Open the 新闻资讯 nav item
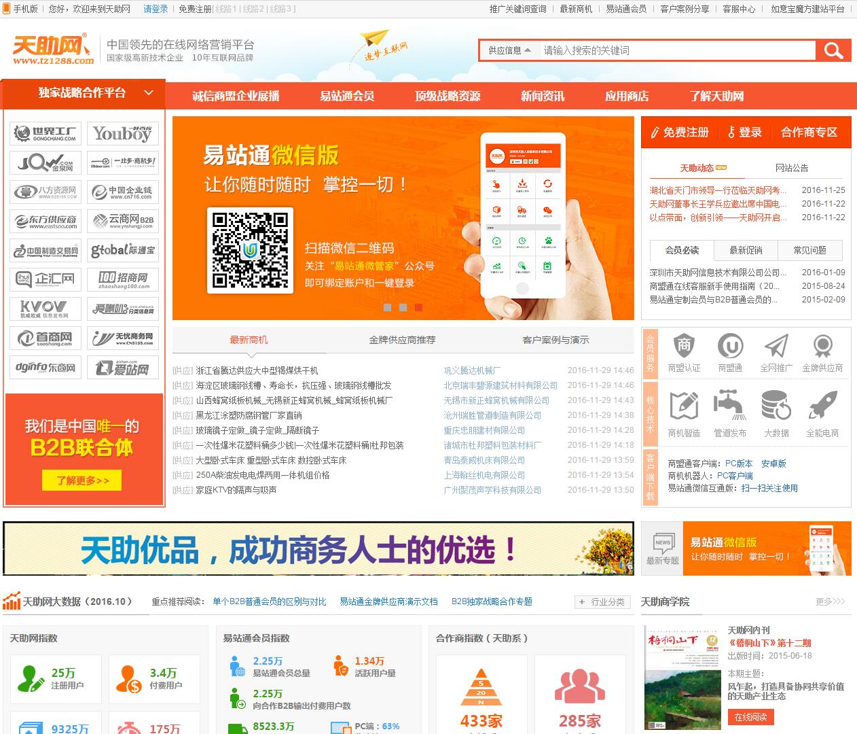The image size is (857, 734). click(543, 96)
